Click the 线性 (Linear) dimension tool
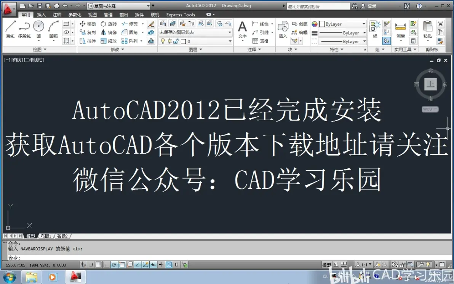Screen dimensions: 454x284 (261, 24)
